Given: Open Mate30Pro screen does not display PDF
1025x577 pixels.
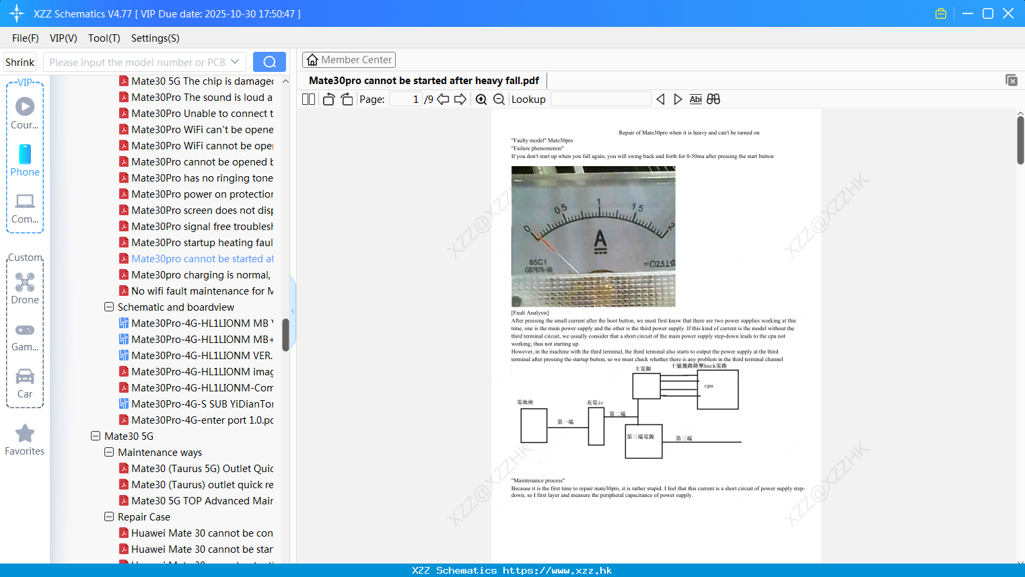Looking at the screenshot, I should coord(196,210).
